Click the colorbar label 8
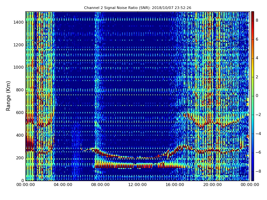This screenshot has height=200, width=267. [257, 20]
